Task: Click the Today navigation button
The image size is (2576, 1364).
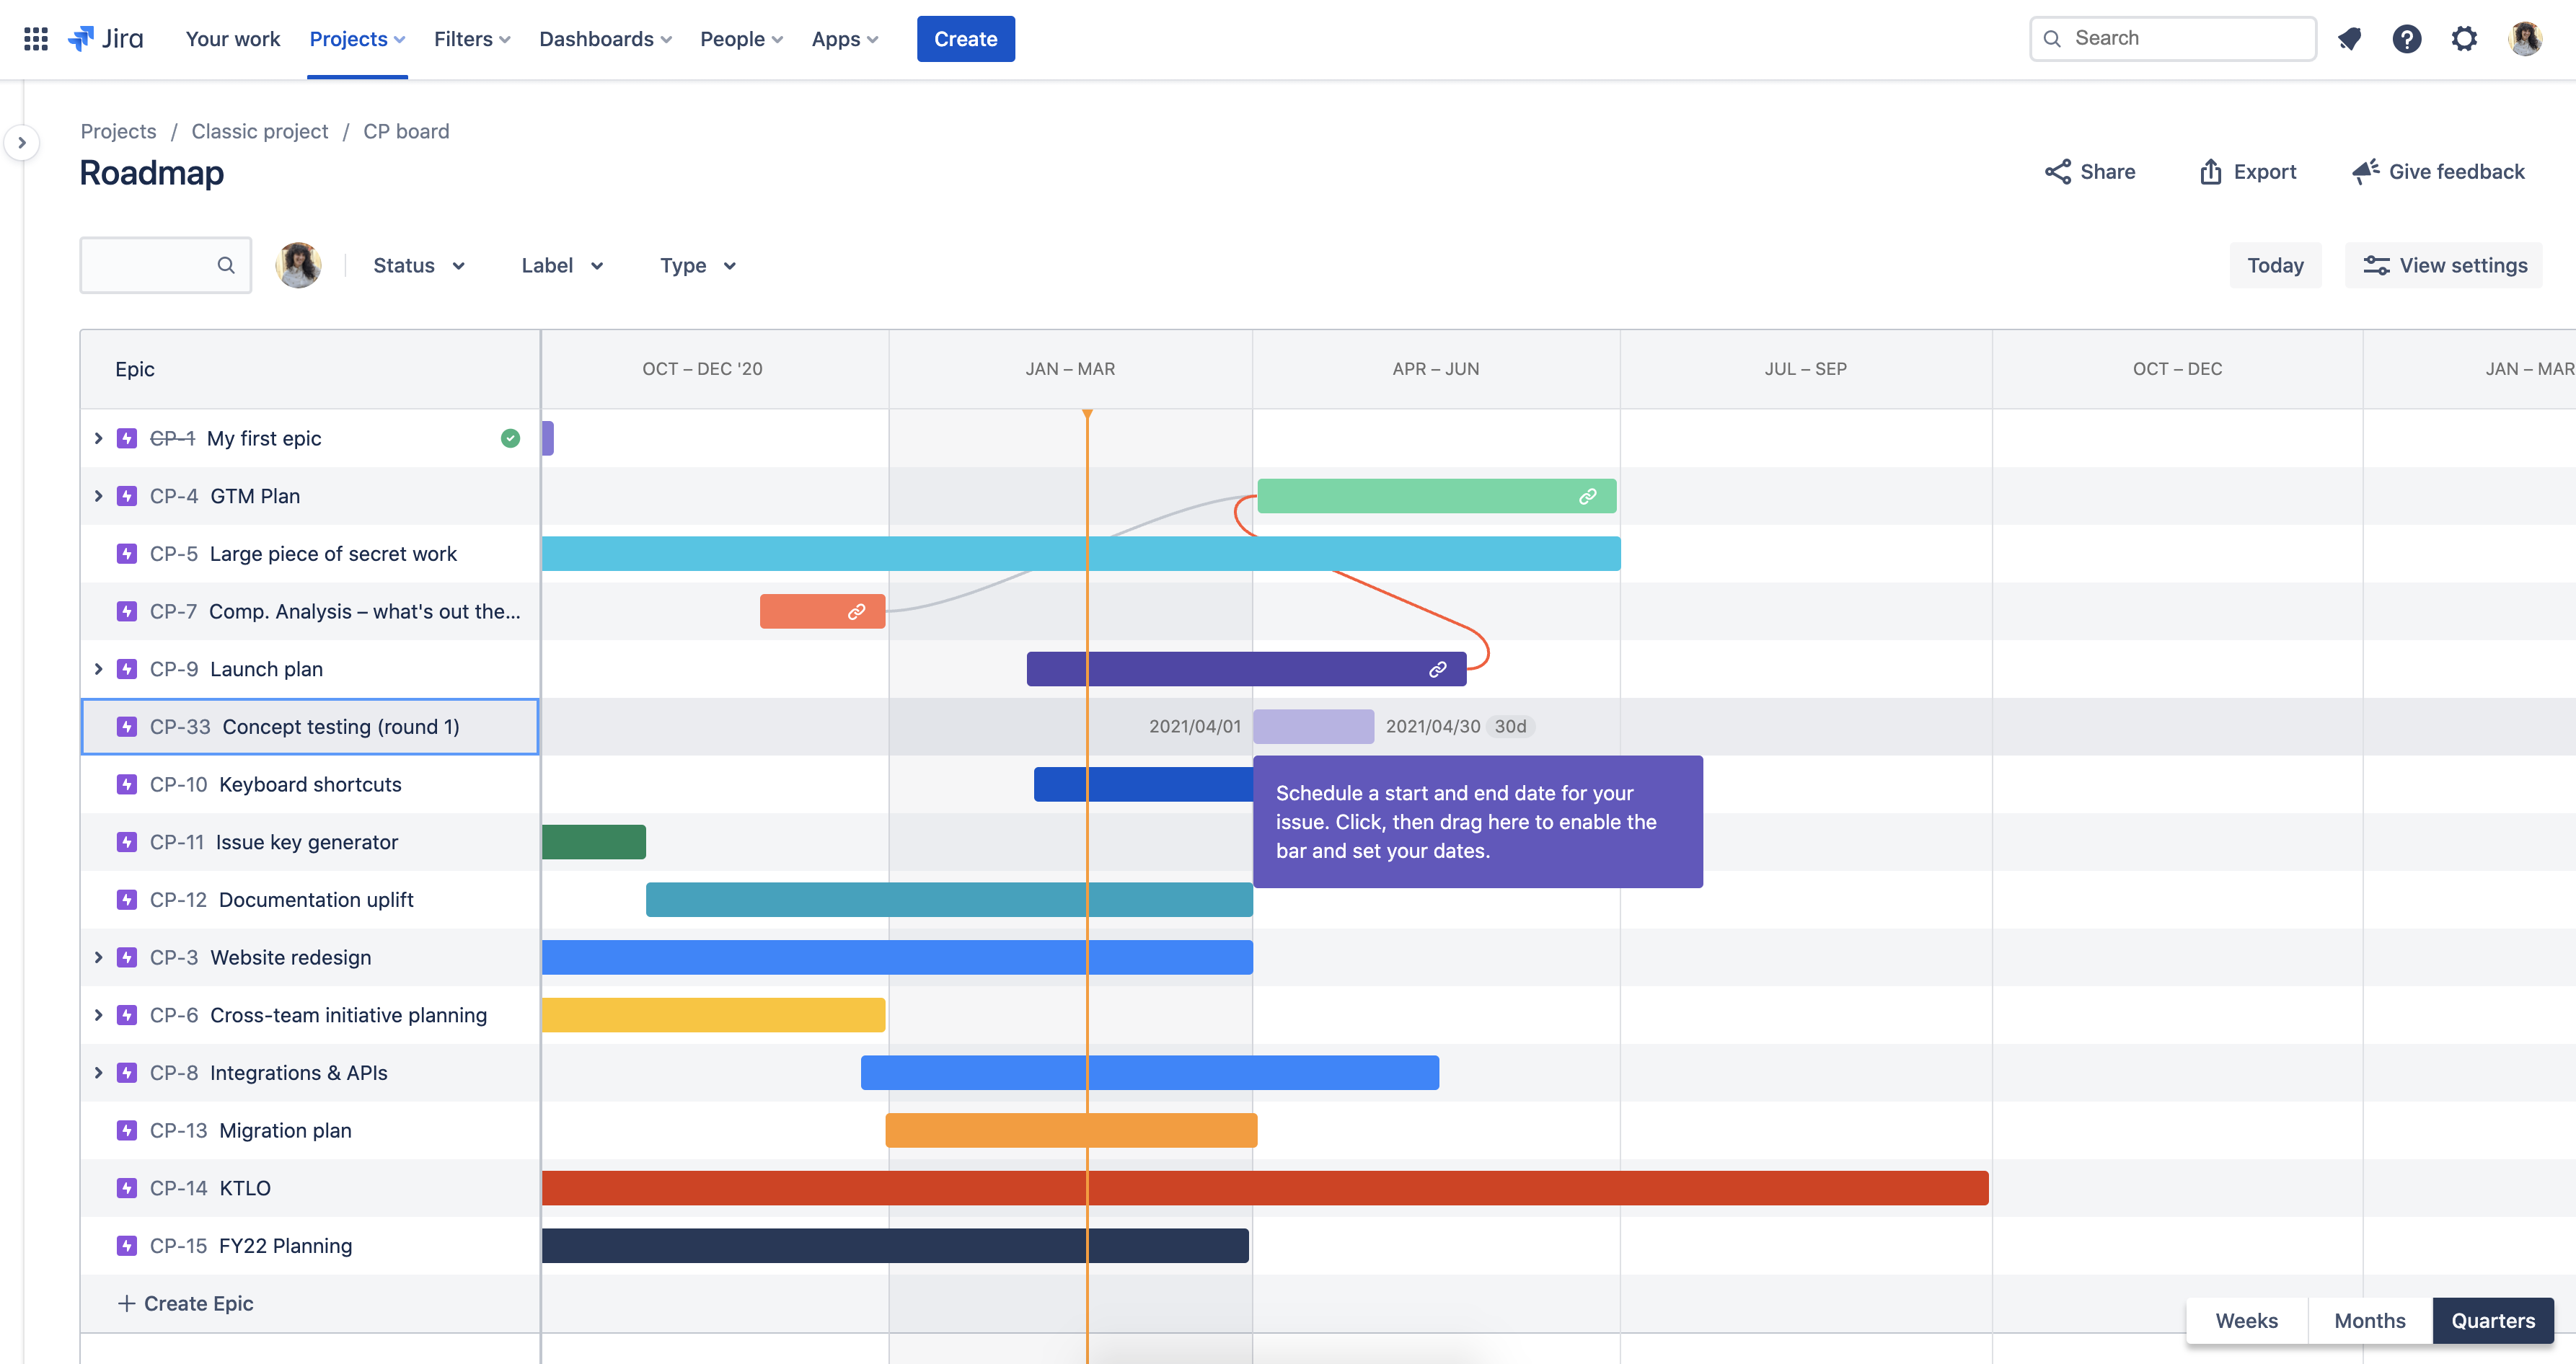Action: pyautogui.click(x=2276, y=265)
